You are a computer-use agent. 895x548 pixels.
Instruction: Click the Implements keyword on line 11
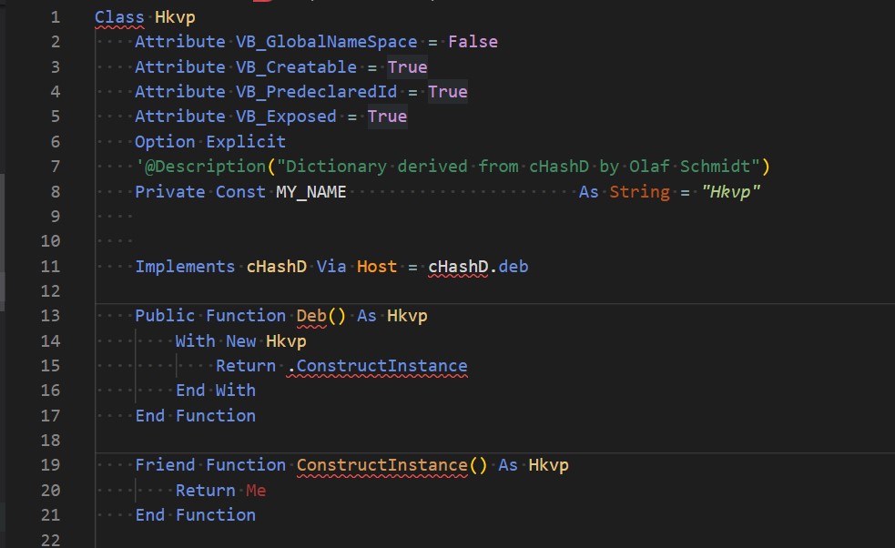pos(185,266)
